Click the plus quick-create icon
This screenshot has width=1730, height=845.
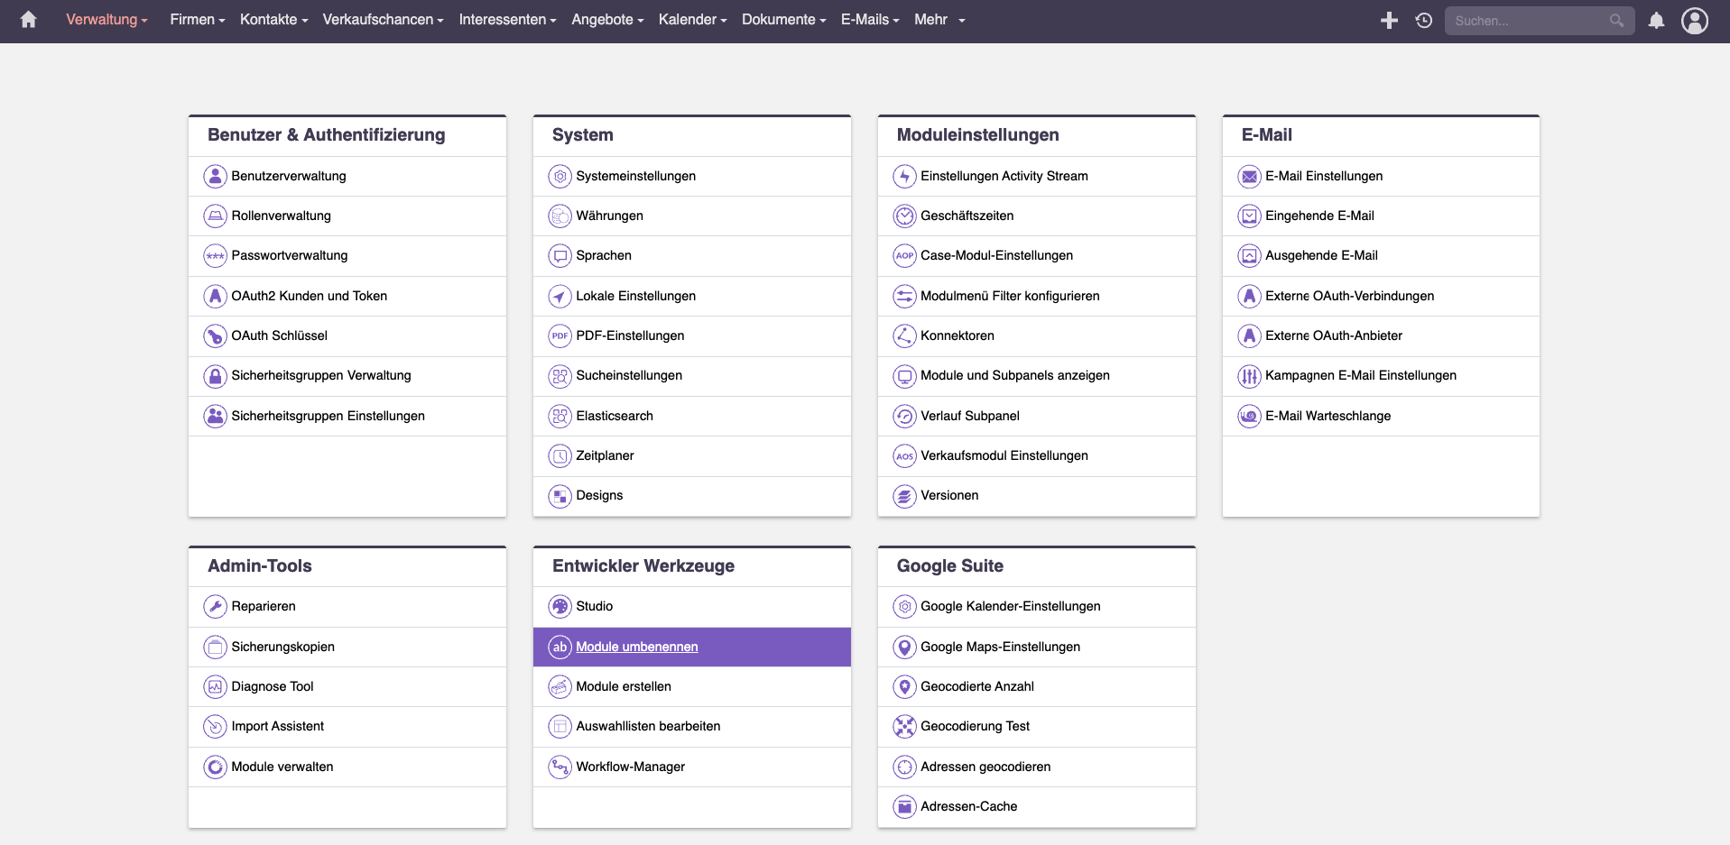(x=1389, y=20)
